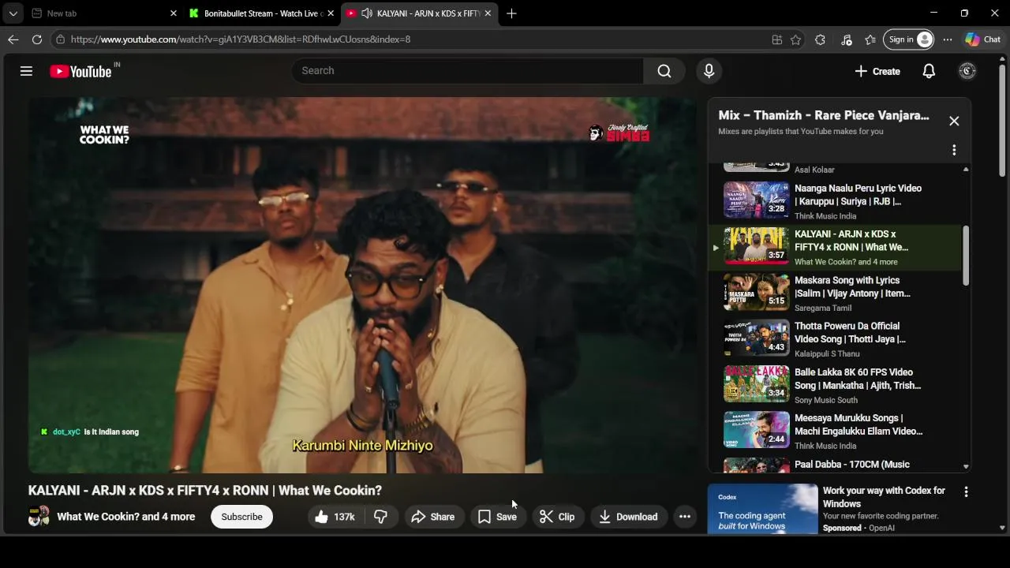Image resolution: width=1010 pixels, height=568 pixels.
Task: Click the YouTube search field
Action: point(467,71)
